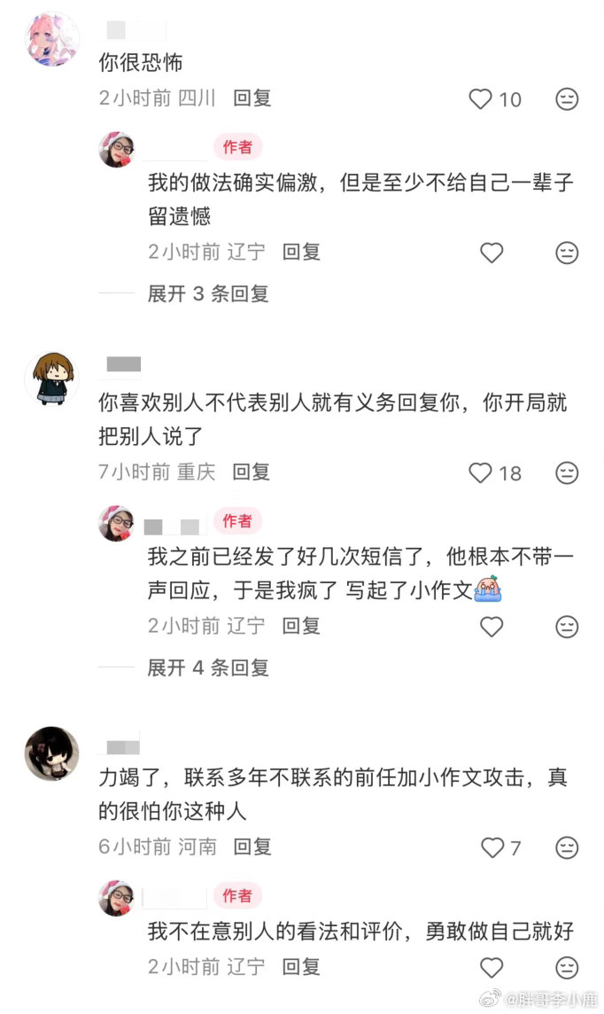Reply to the Sichuan comment '你很恐怖'
The height and width of the screenshot is (1014, 604).
(252, 98)
